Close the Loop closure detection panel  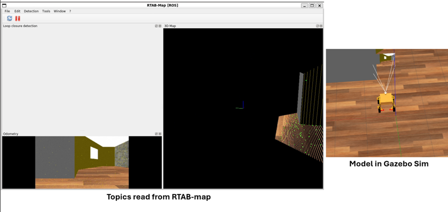160,26
